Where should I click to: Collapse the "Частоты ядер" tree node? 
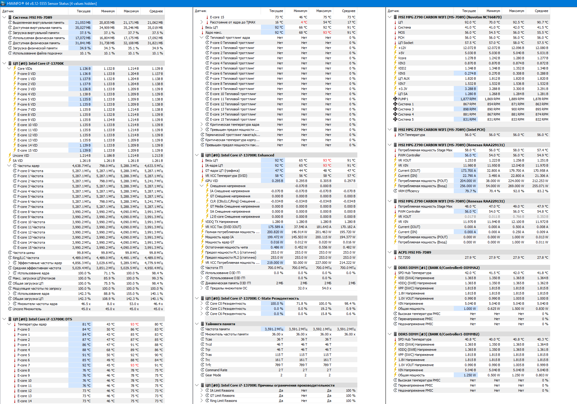tap(9, 166)
